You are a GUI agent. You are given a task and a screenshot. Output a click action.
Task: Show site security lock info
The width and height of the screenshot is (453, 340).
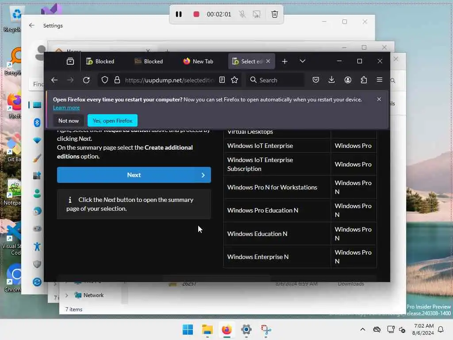117,80
